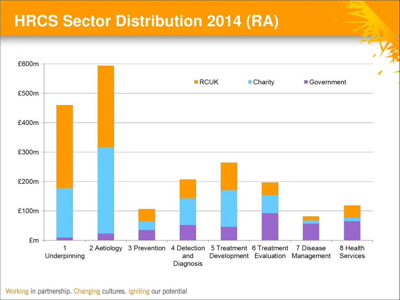Screen dimensions: 400x300
Task: Click blue Charity segment of Detection and Diagnosis bar
Action: pyautogui.click(x=187, y=211)
